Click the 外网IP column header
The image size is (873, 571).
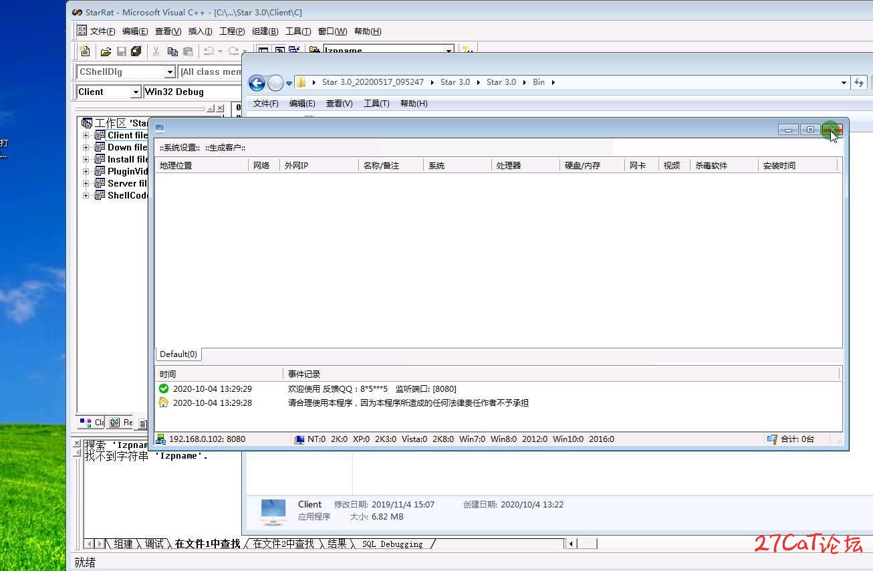pos(319,165)
